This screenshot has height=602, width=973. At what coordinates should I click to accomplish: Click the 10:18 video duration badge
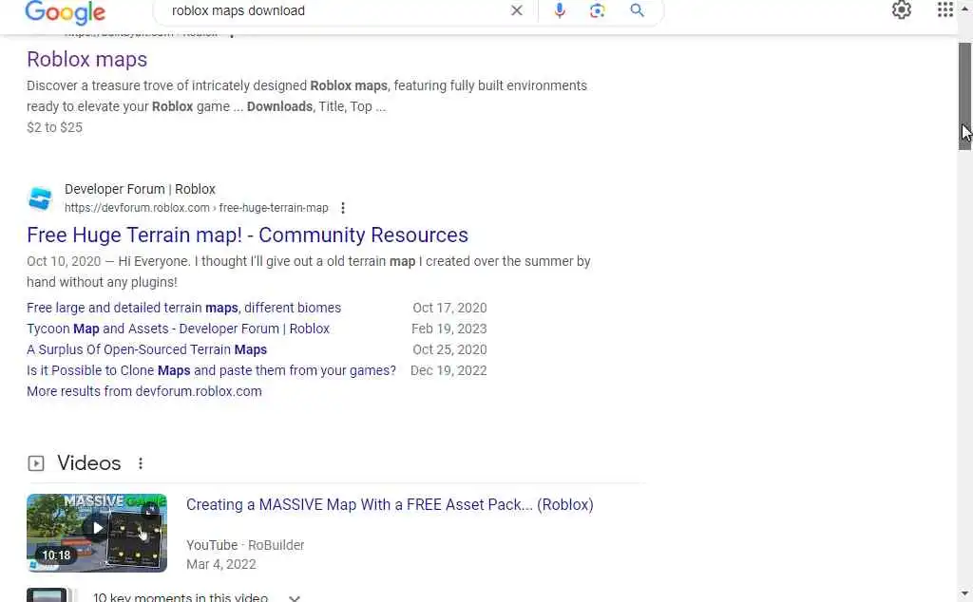pos(56,555)
